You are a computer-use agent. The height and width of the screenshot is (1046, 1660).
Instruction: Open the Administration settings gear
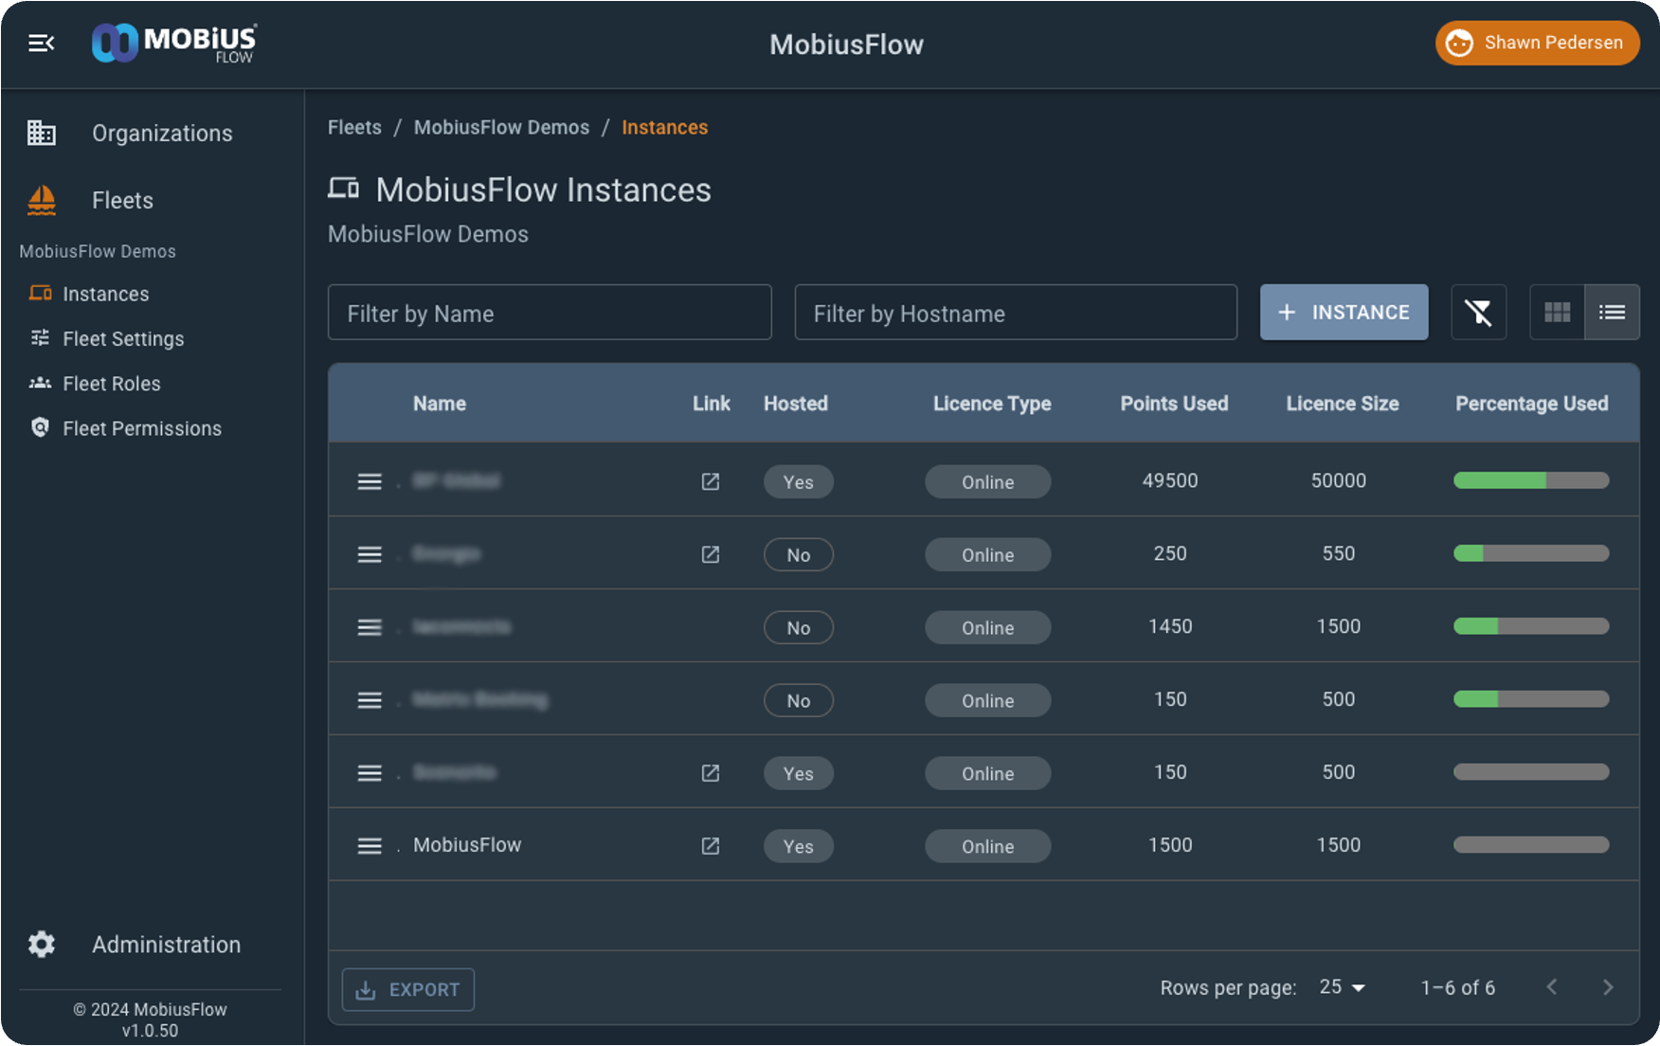pos(41,944)
